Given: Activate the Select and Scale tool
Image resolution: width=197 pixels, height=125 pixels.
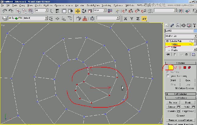Looking at the screenshot, I should point(90,11).
